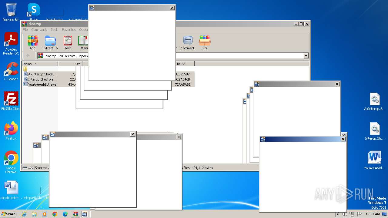Viewport: 388px width, 218px height.
Task: Open the Skype desktop shortcut
Action: [x=33, y=12]
